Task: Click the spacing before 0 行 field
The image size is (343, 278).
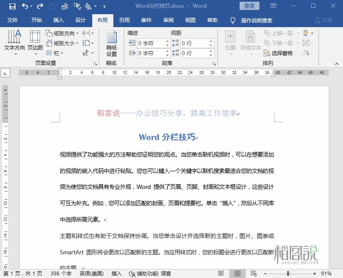Action: click(x=194, y=43)
